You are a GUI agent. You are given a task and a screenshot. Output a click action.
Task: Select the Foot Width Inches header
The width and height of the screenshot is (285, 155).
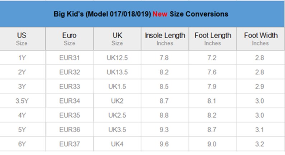[x=261, y=39]
